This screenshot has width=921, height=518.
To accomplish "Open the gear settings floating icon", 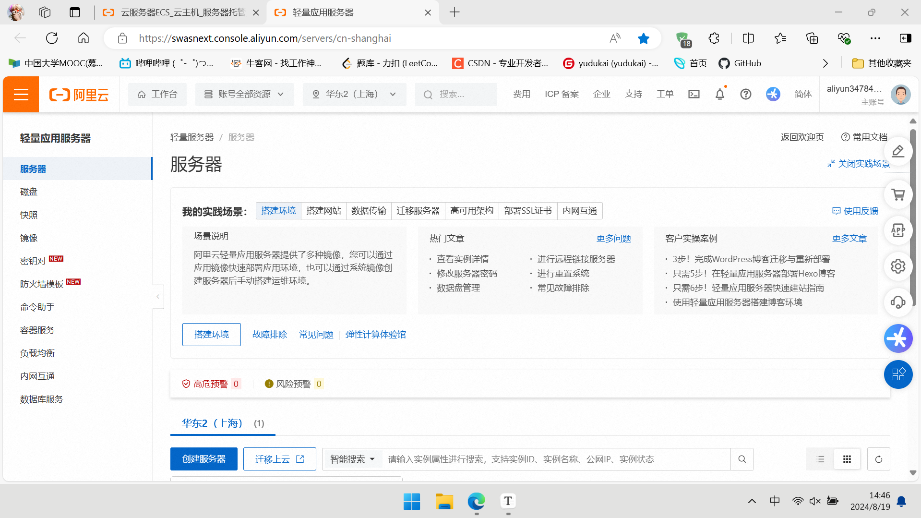I will tap(898, 266).
